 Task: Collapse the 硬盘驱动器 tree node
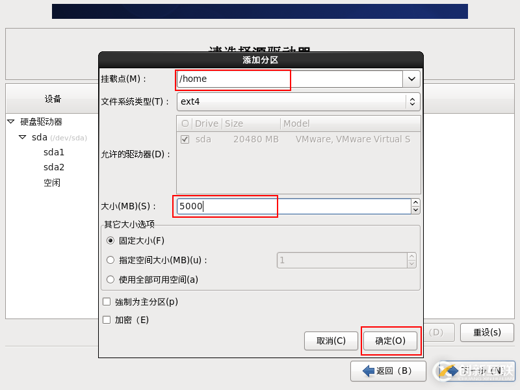point(10,122)
